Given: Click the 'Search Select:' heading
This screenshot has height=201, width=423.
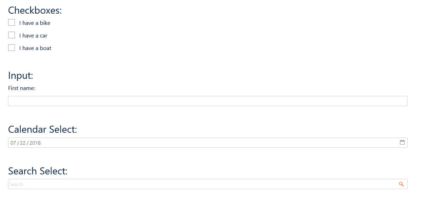Looking at the screenshot, I should pos(38,171).
